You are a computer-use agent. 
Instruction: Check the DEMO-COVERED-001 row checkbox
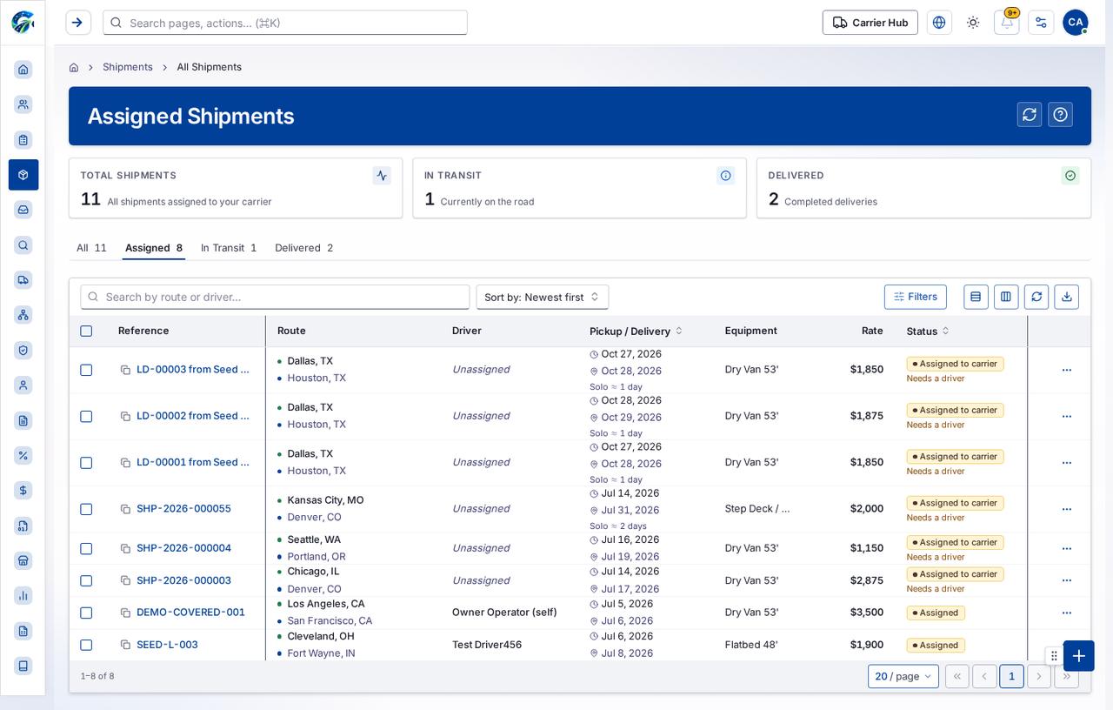click(86, 613)
